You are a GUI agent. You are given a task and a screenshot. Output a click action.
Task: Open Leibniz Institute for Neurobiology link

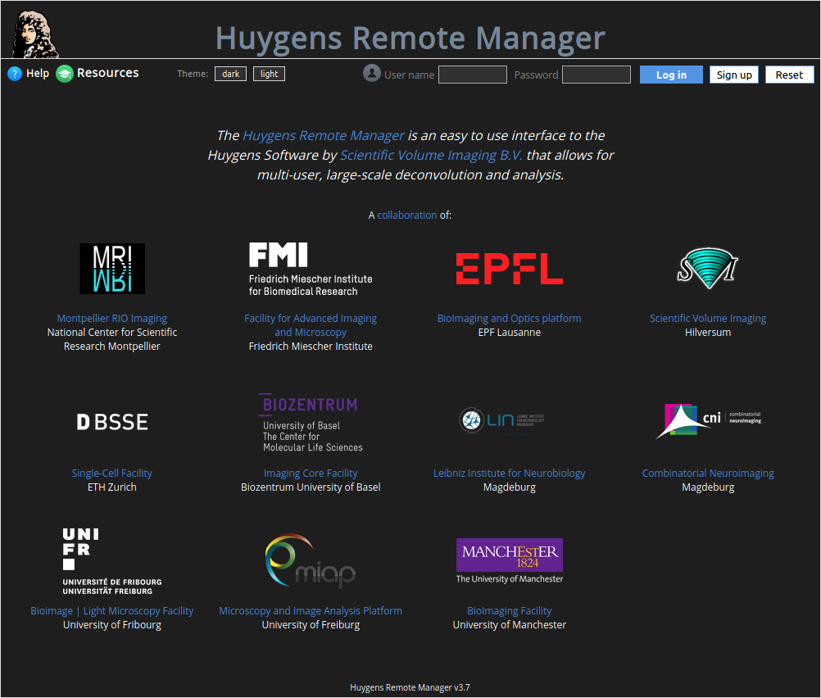(509, 474)
